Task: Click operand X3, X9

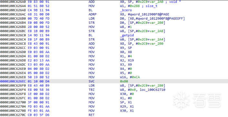Action: coord(126,65)
